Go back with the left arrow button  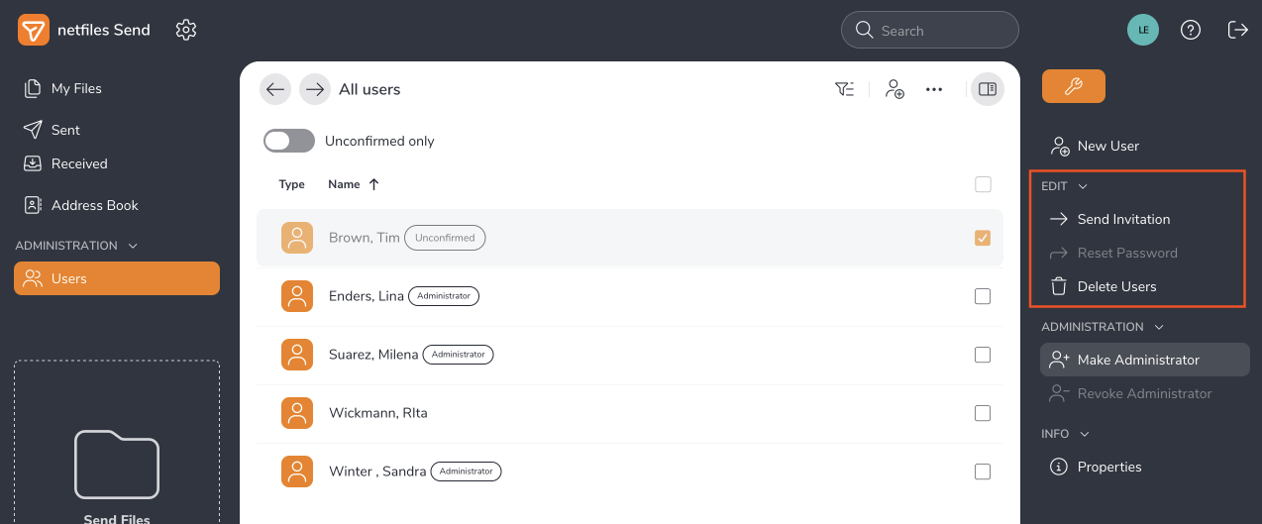[275, 89]
